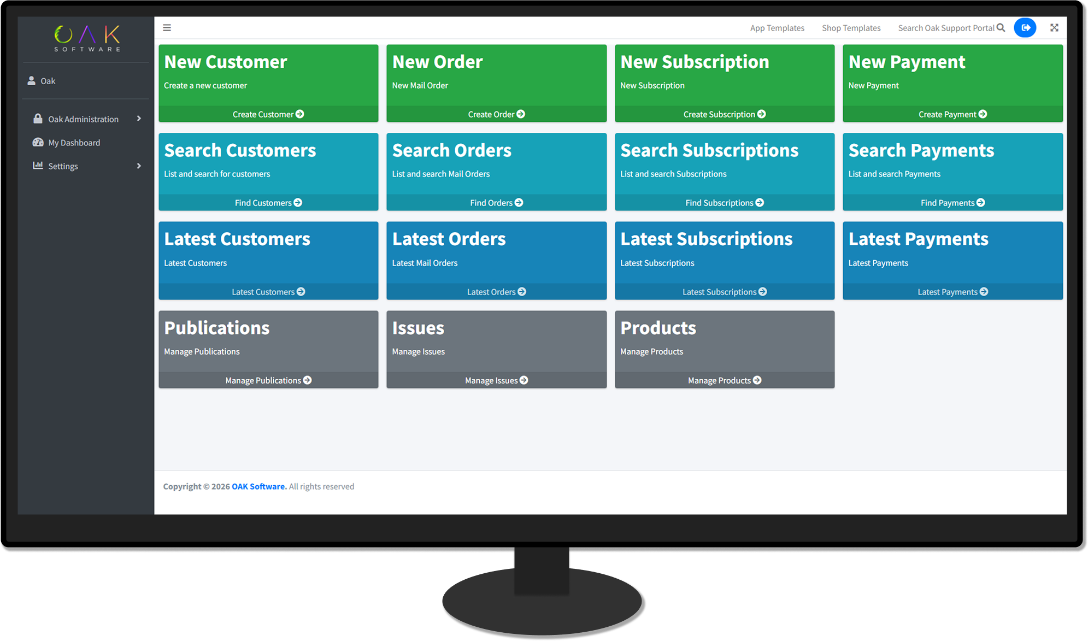This screenshot has height=641, width=1088.
Task: Click the Settings bar chart icon
Action: 38,166
